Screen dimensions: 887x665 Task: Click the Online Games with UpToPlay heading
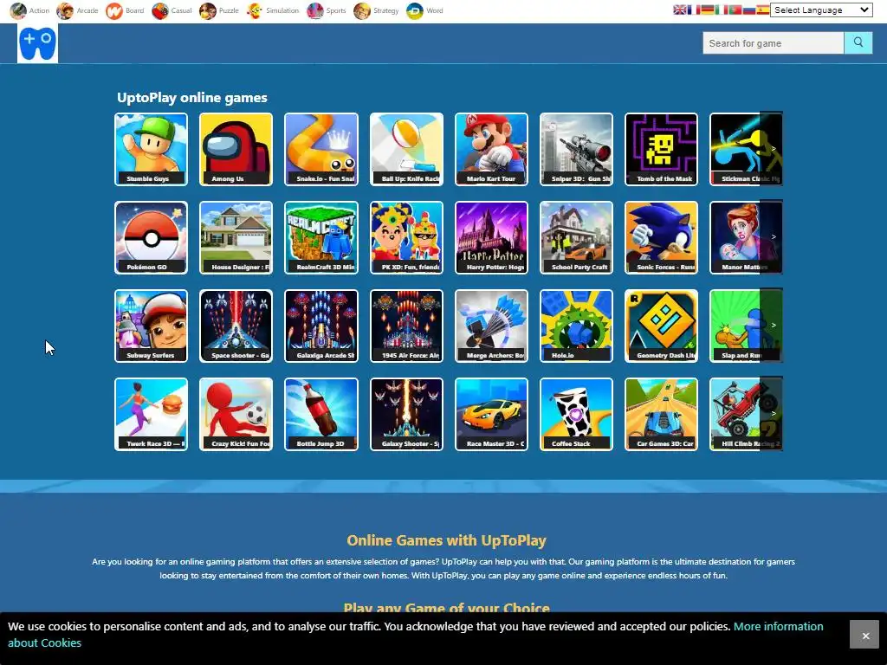pos(446,540)
